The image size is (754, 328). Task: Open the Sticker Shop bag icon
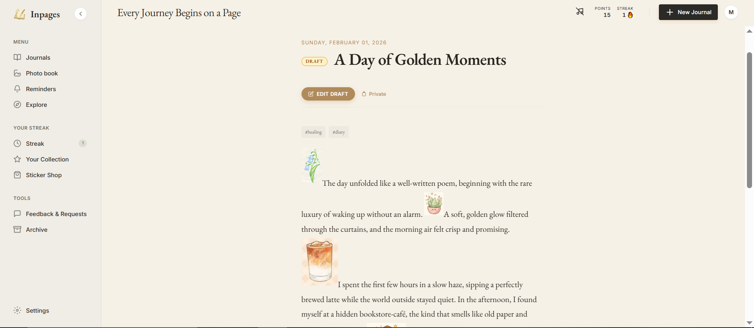click(17, 175)
